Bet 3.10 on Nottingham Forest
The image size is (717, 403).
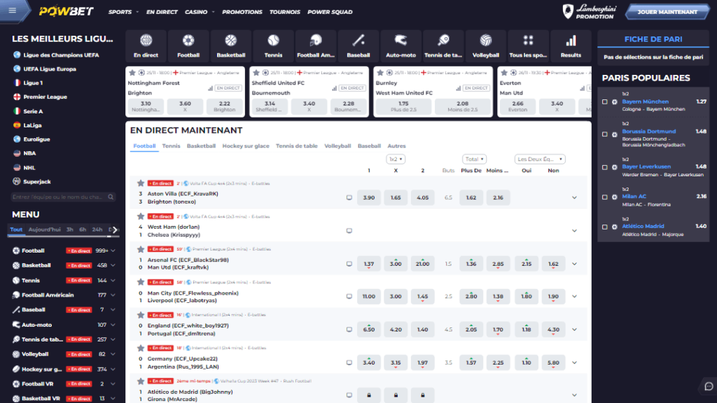tap(146, 106)
